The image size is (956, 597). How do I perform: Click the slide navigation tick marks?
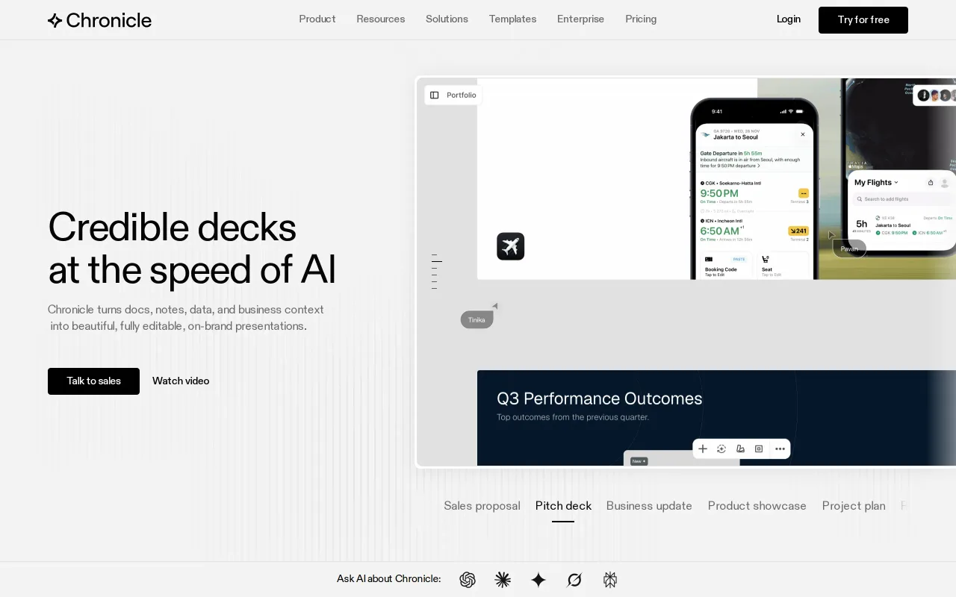435,272
